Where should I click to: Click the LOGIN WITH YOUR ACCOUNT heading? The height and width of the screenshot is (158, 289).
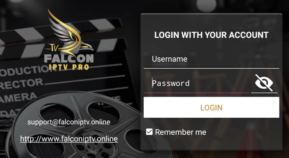[x=211, y=35]
